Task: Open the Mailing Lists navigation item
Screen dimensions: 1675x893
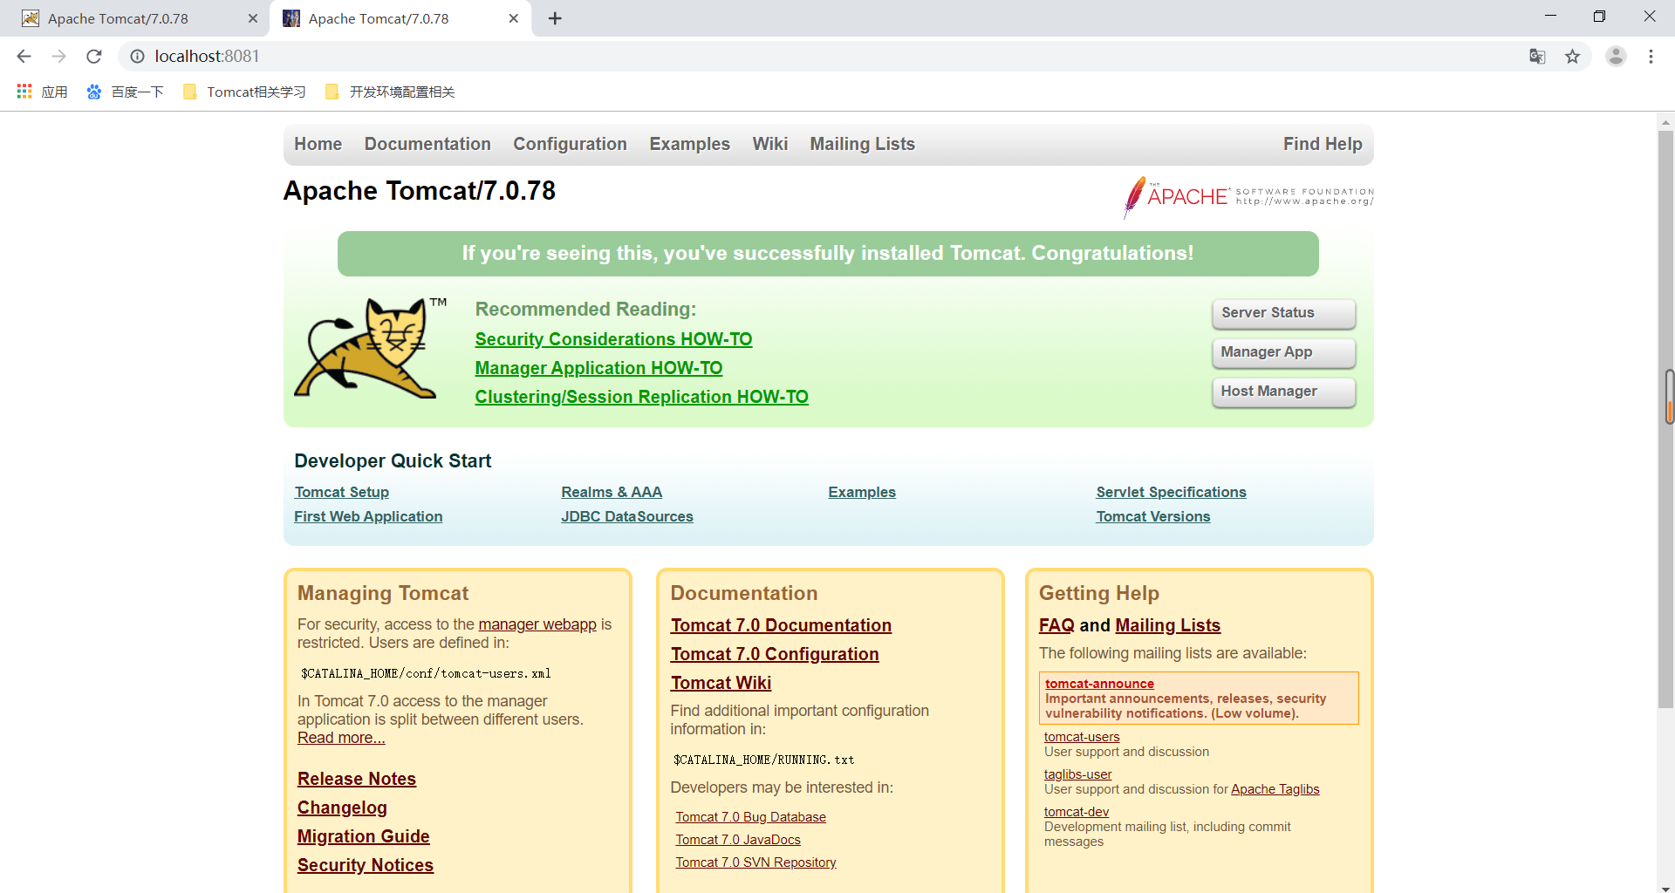Action: [x=862, y=144]
